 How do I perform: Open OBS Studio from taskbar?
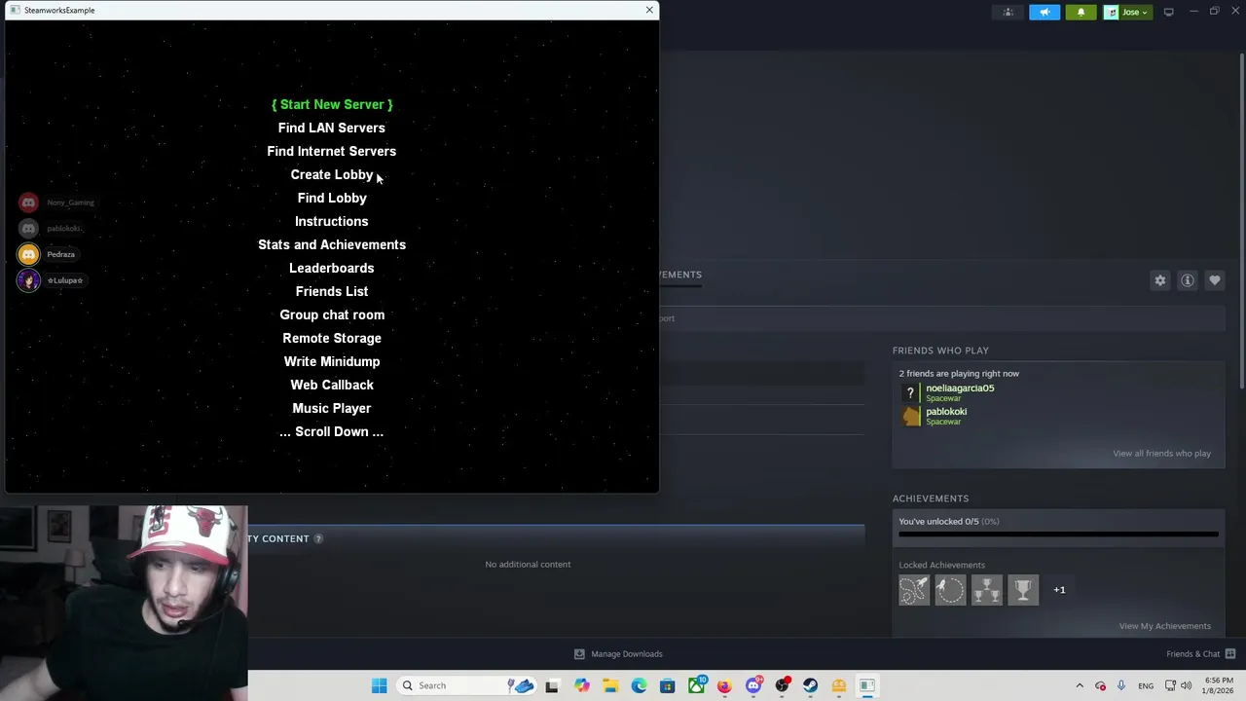[x=782, y=685]
